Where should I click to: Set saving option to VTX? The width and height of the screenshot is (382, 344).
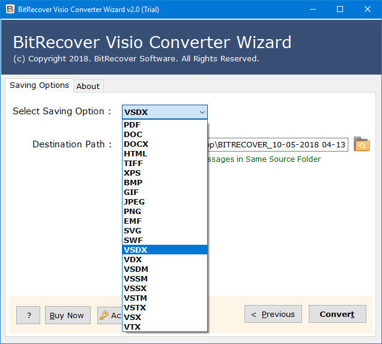tap(165, 327)
